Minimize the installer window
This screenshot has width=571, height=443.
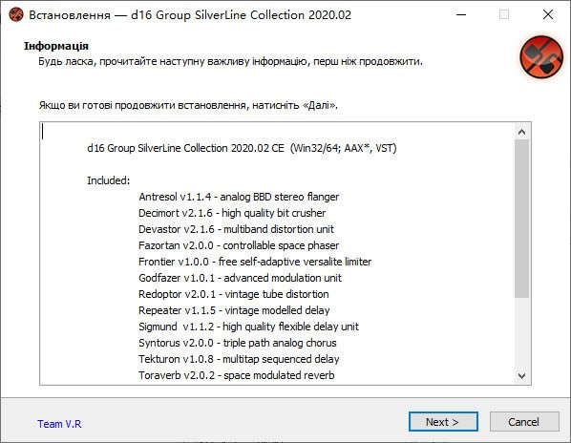coord(461,14)
